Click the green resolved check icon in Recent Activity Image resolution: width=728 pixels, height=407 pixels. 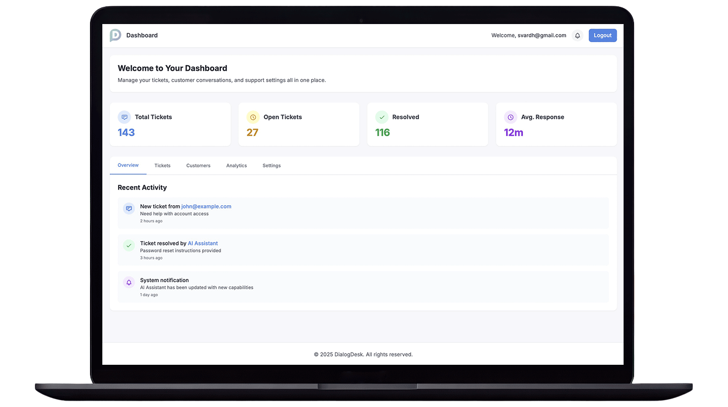(x=128, y=245)
